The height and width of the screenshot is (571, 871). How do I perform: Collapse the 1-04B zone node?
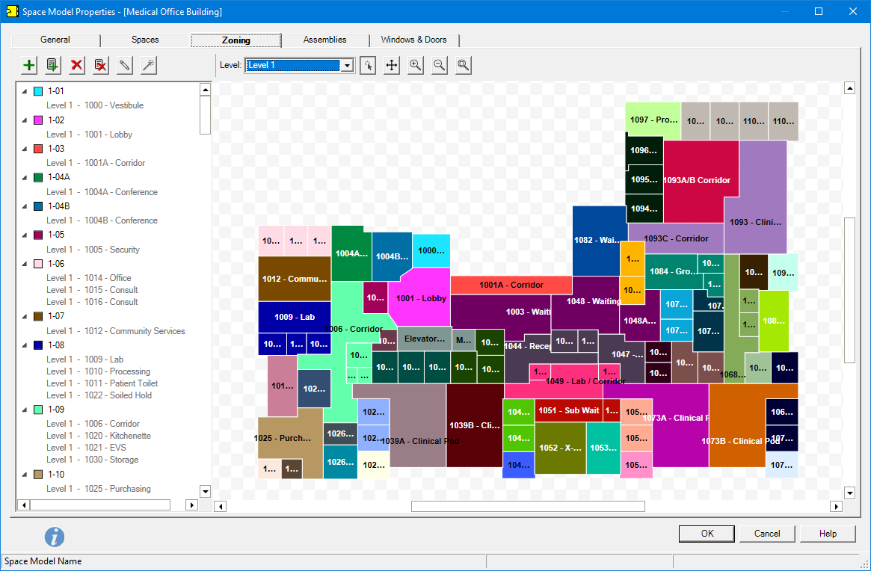[25, 206]
